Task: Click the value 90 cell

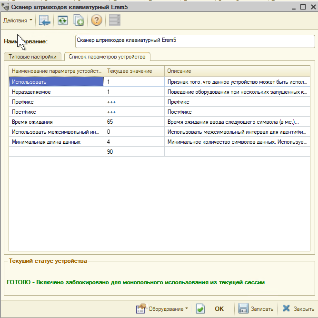Action: point(134,152)
